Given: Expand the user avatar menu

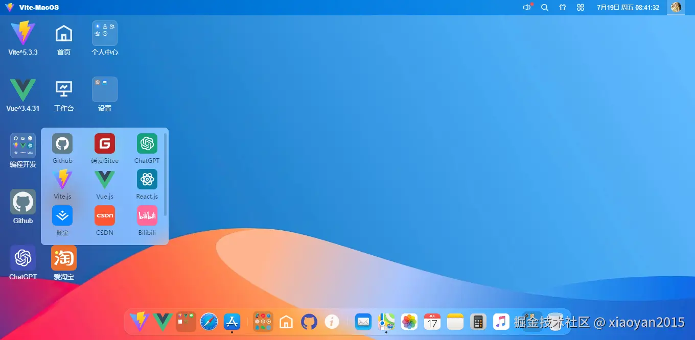Looking at the screenshot, I should tap(676, 8).
